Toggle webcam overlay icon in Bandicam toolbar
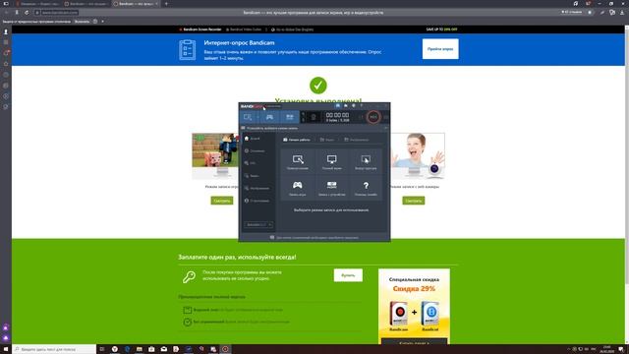 click(x=314, y=117)
